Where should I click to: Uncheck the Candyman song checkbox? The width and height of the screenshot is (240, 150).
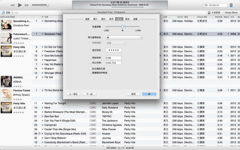(42, 125)
